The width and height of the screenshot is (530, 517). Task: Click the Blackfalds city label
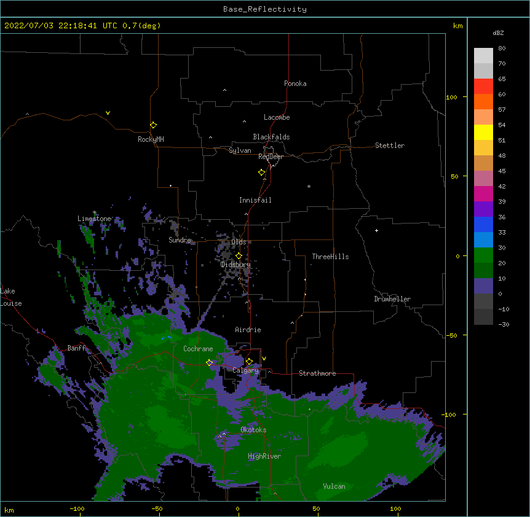coord(271,137)
